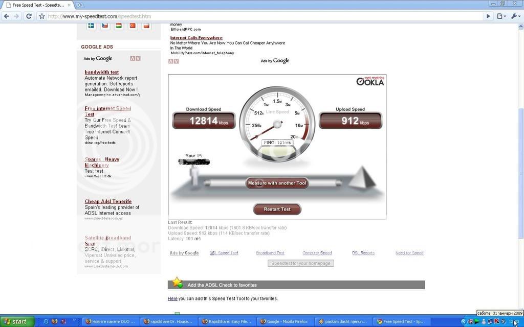The height and width of the screenshot is (327, 524).
Task: Click the browser back arrow
Action: pos(7,16)
